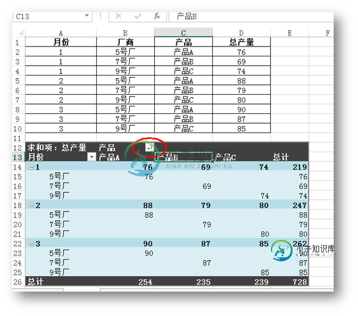Click the Cancel (X) formula button
Screen dimensions: 358x316
point(118,16)
